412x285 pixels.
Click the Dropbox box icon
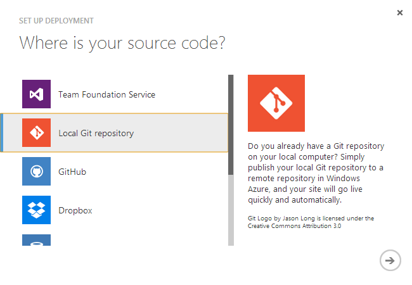36,210
